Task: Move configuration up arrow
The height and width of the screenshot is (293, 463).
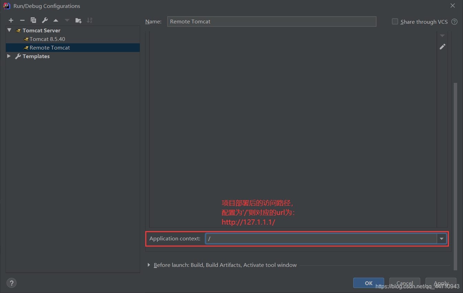Action: (x=56, y=20)
